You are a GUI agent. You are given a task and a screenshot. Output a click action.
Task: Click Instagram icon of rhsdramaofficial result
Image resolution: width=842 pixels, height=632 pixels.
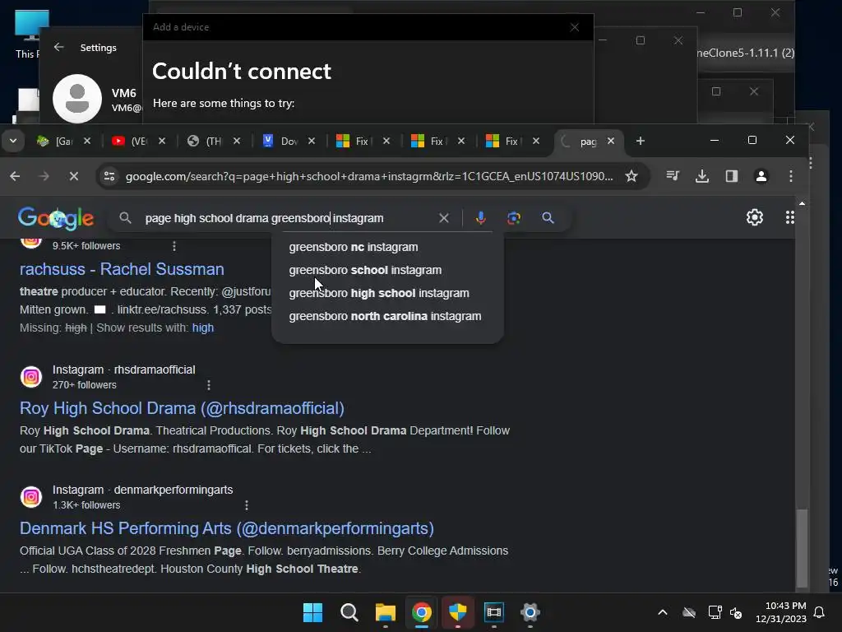coord(31,377)
